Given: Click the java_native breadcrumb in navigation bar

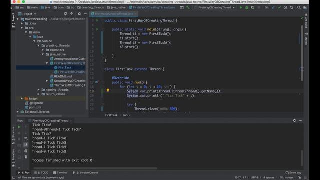Looking at the screenshot, I should [x=116, y=8].
